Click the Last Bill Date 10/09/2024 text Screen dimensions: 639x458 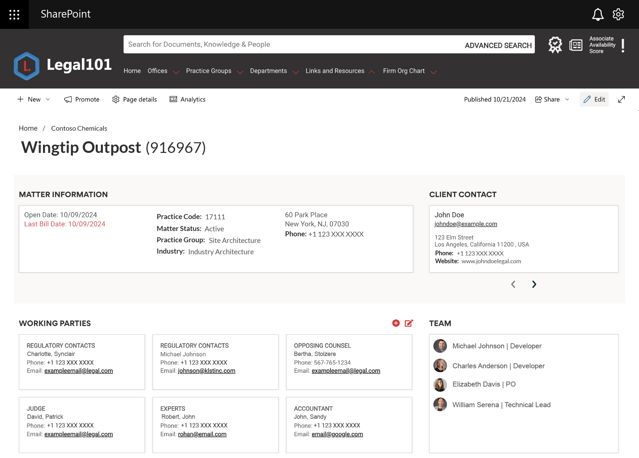(x=65, y=224)
